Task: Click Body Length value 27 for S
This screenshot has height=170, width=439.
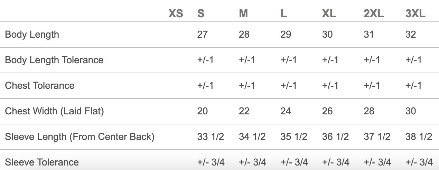Action: pos(202,35)
